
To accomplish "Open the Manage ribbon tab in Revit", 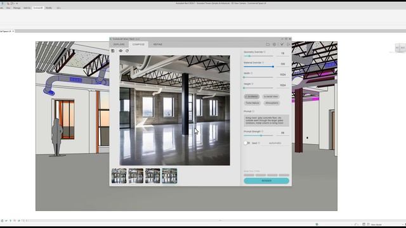I will tap(17, 8).
